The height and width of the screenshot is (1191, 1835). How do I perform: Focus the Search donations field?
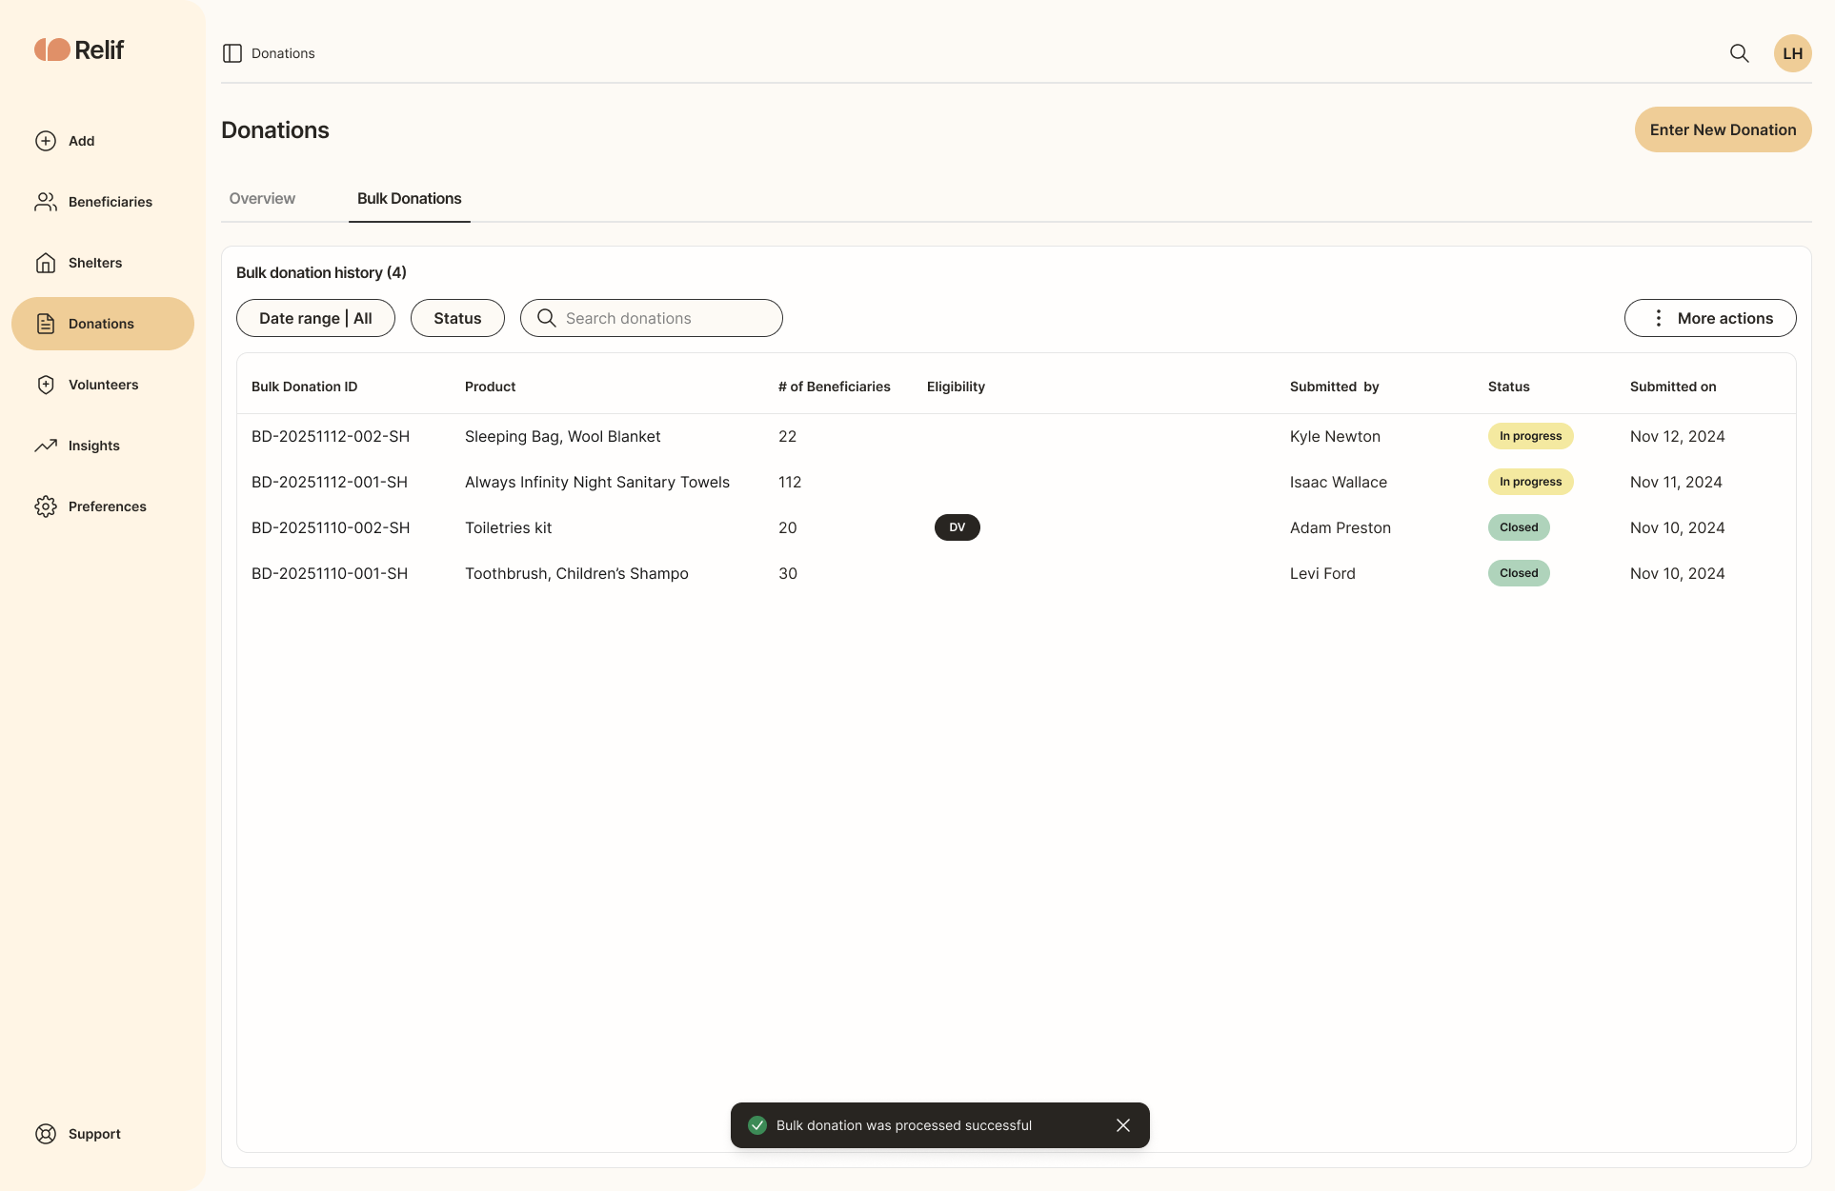click(652, 318)
